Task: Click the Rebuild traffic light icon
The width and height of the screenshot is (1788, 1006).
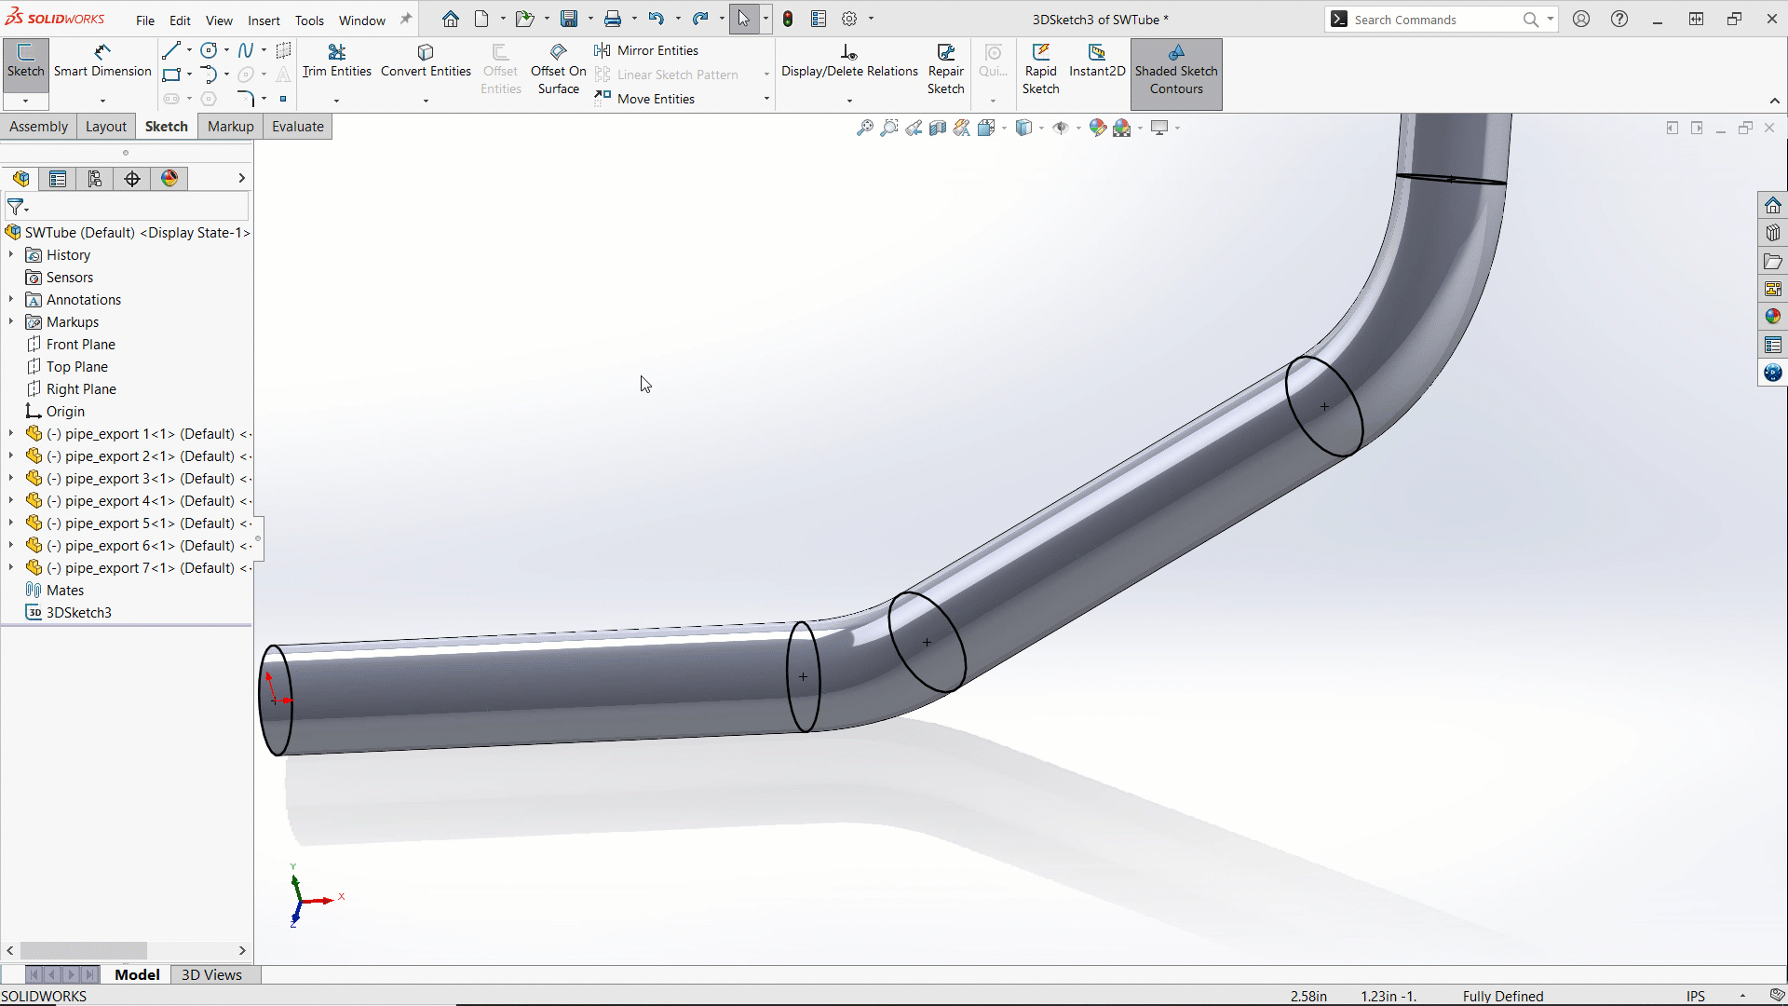Action: (788, 20)
